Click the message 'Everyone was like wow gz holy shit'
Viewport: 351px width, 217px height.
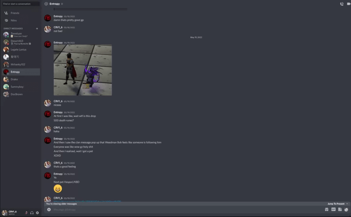coord(73,147)
